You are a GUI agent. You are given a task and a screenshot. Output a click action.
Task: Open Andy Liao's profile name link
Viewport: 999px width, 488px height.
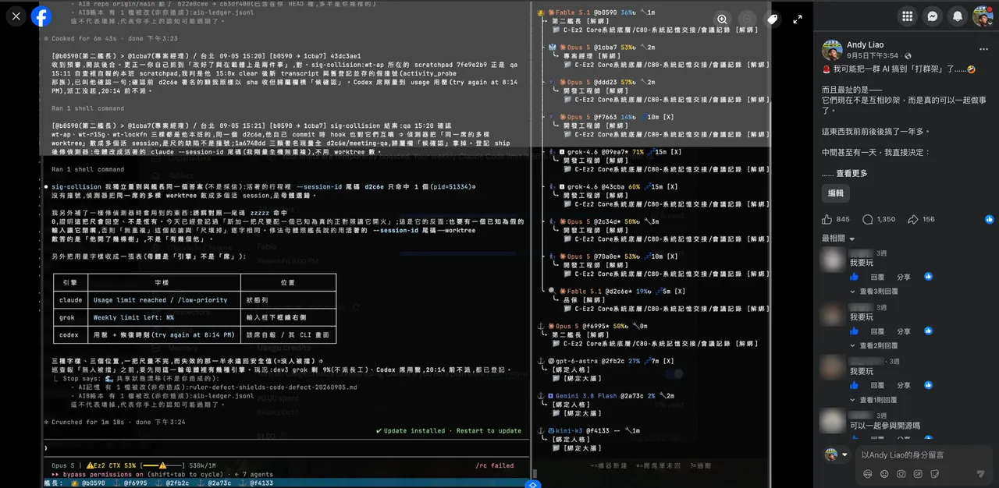point(867,45)
